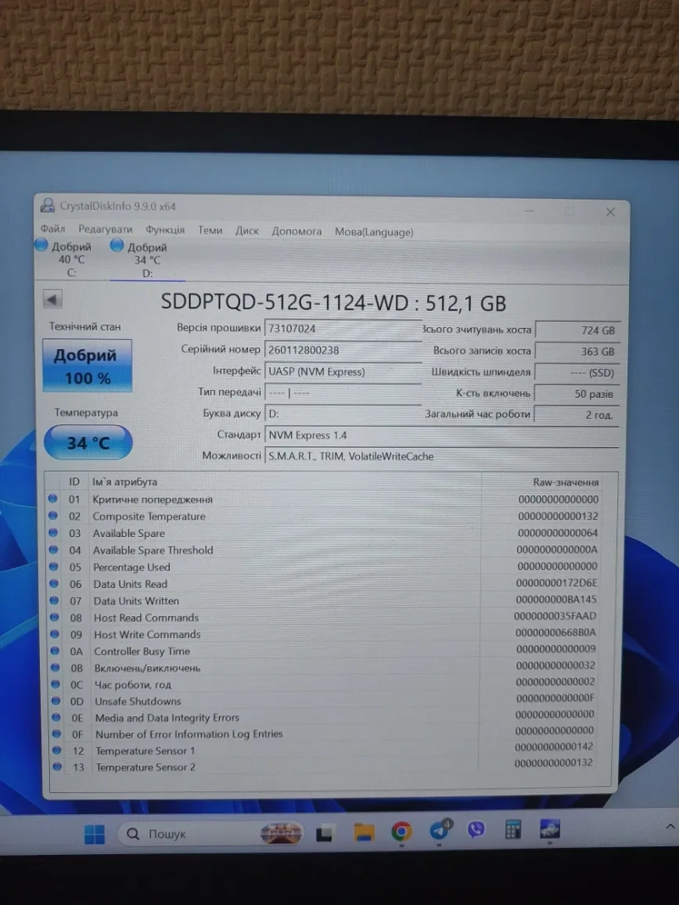Click the total host writes value 363 GB
The width and height of the screenshot is (679, 905).
point(577,351)
